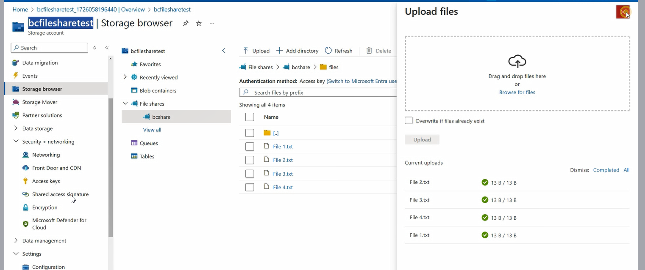Expand the Data storage menu section
The image size is (645, 270).
16,128
